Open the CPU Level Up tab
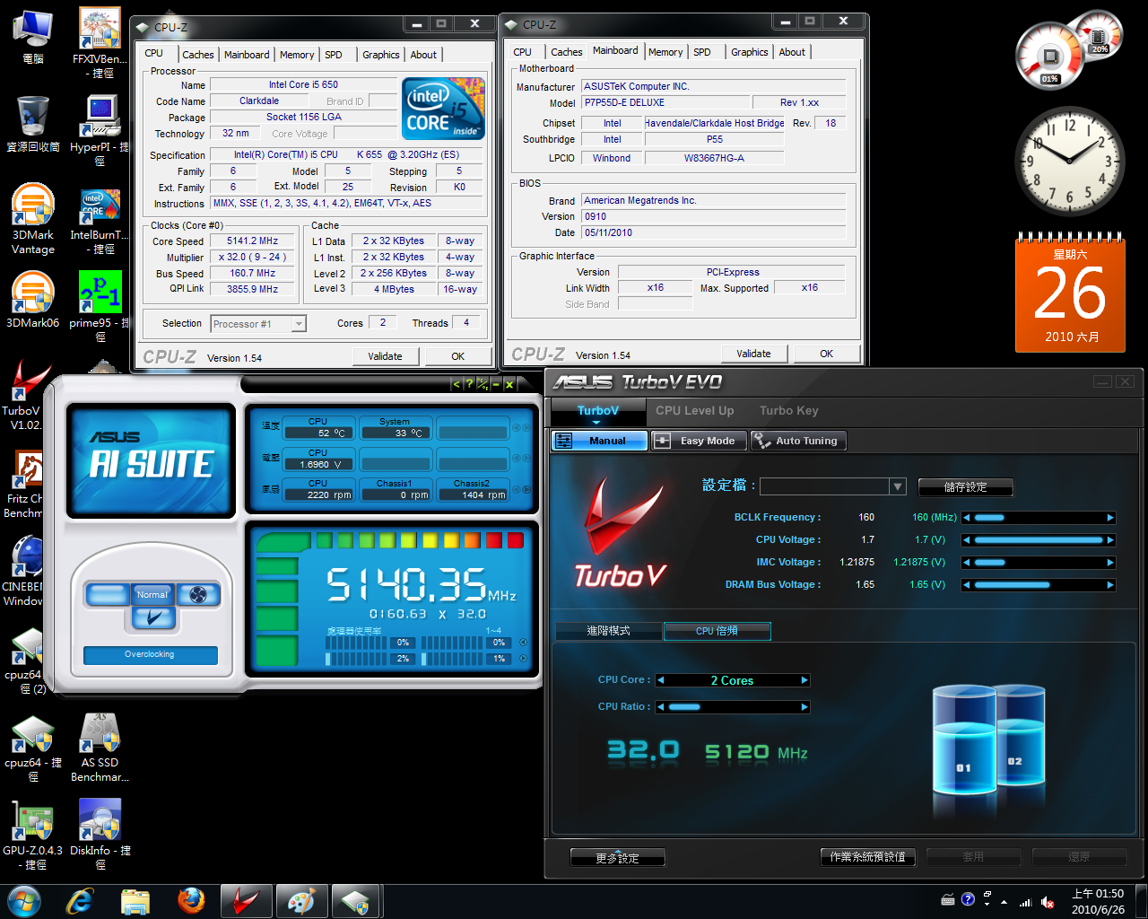Viewport: 1148px width, 919px height. 694,411
